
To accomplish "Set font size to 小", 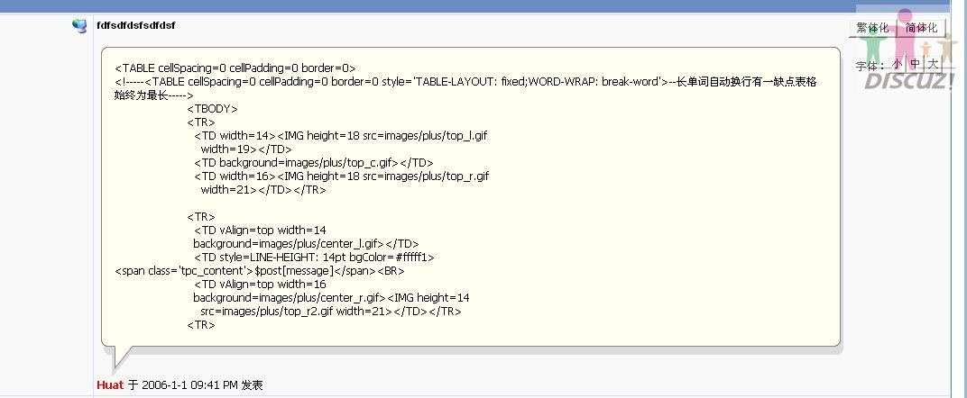I will tap(897, 64).
